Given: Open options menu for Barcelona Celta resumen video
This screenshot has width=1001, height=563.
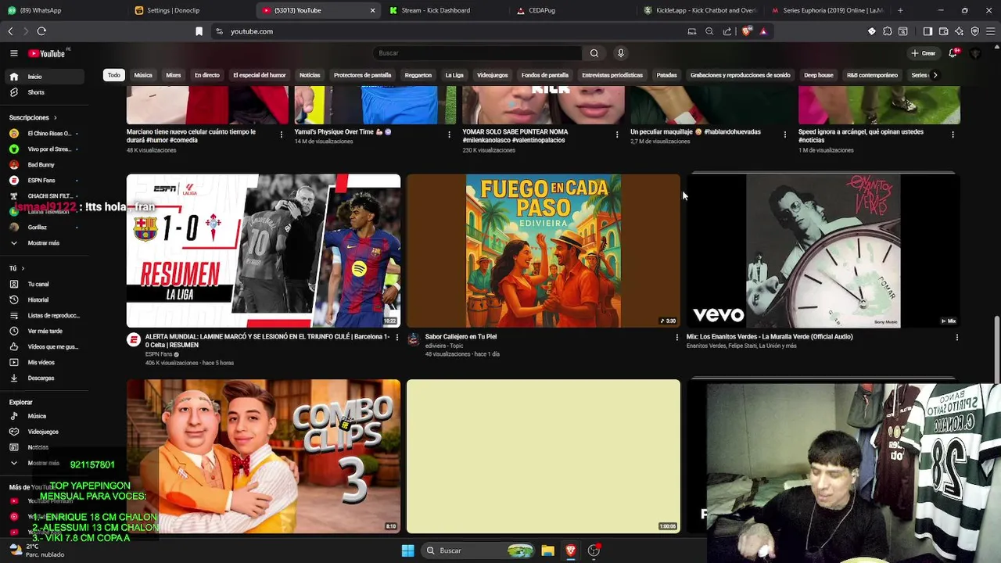Looking at the screenshot, I should coord(396,337).
